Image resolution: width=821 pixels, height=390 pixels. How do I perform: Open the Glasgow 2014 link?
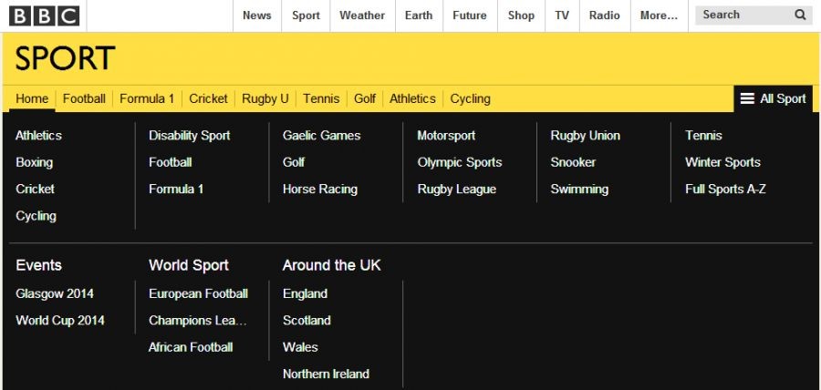tap(55, 293)
